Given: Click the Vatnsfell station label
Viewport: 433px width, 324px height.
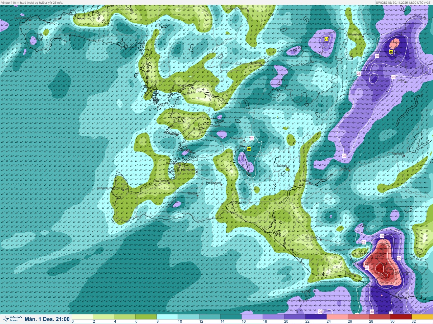Looking at the screenshot, I should point(398,154).
